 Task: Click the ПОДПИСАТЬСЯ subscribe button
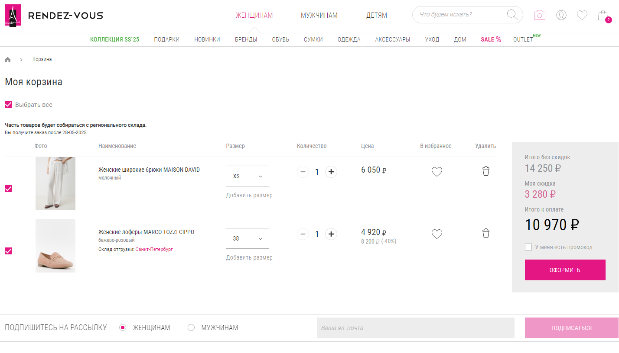[x=572, y=328]
